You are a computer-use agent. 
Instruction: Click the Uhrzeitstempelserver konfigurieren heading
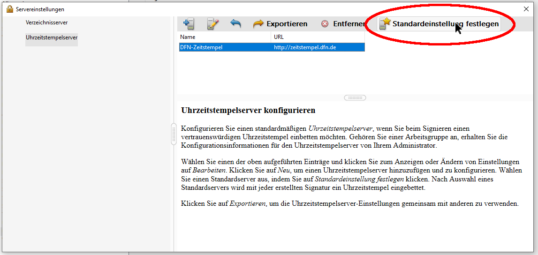(248, 111)
